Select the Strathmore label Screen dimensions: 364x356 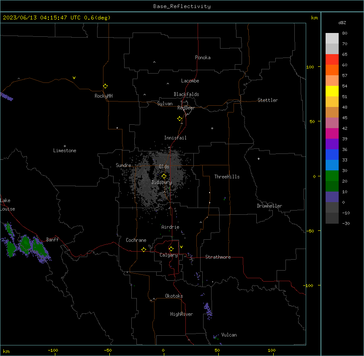[x=218, y=257]
